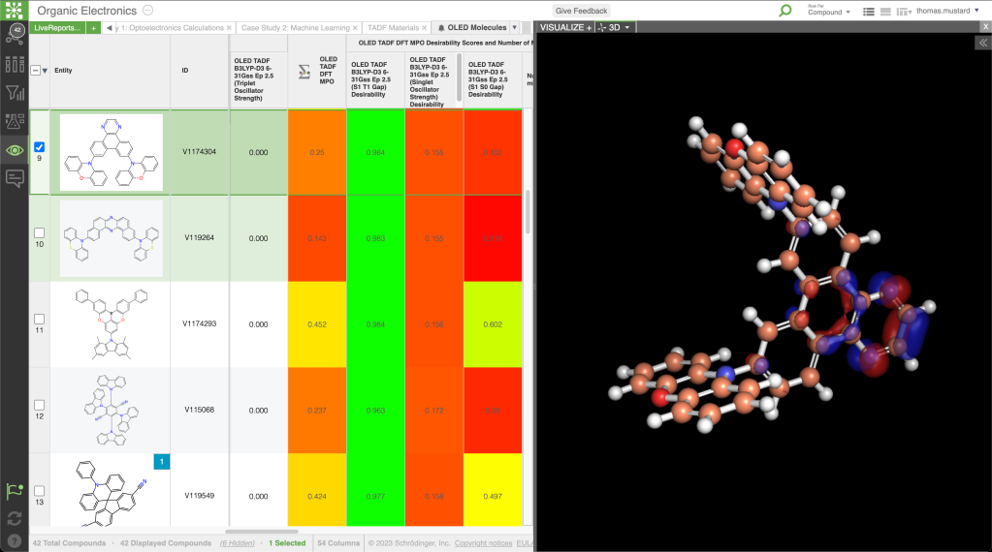
Task: Open the help question mark icon
Action: click(x=15, y=541)
